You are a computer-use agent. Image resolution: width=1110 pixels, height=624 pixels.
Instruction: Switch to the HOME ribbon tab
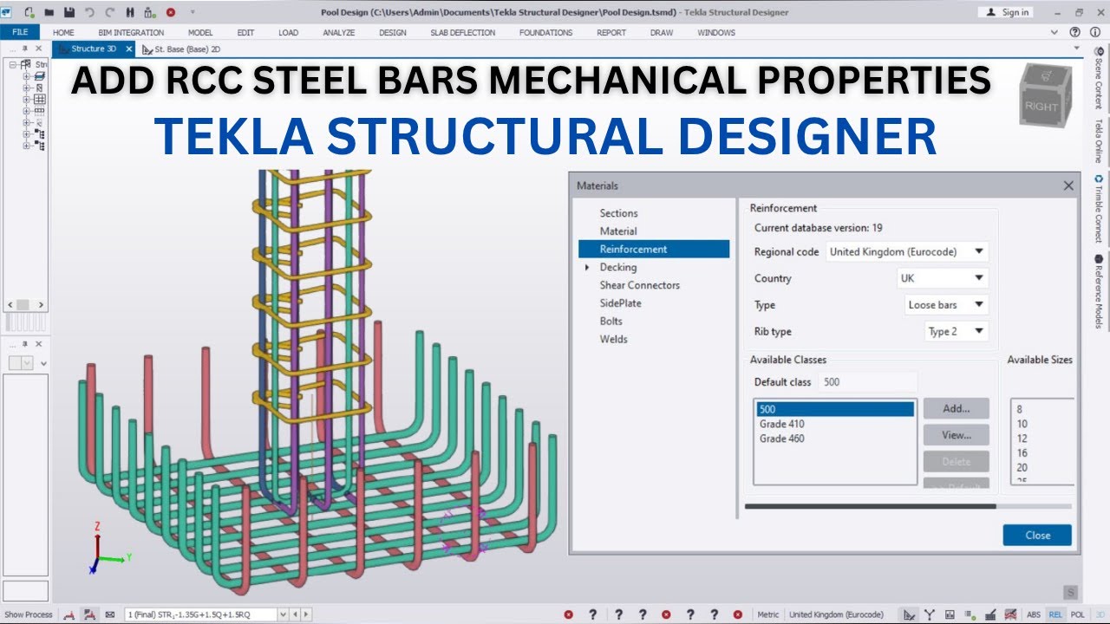[x=63, y=32]
